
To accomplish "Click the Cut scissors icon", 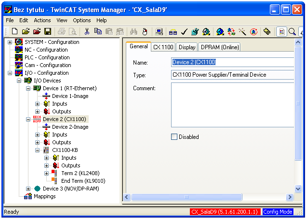I will [87, 31].
